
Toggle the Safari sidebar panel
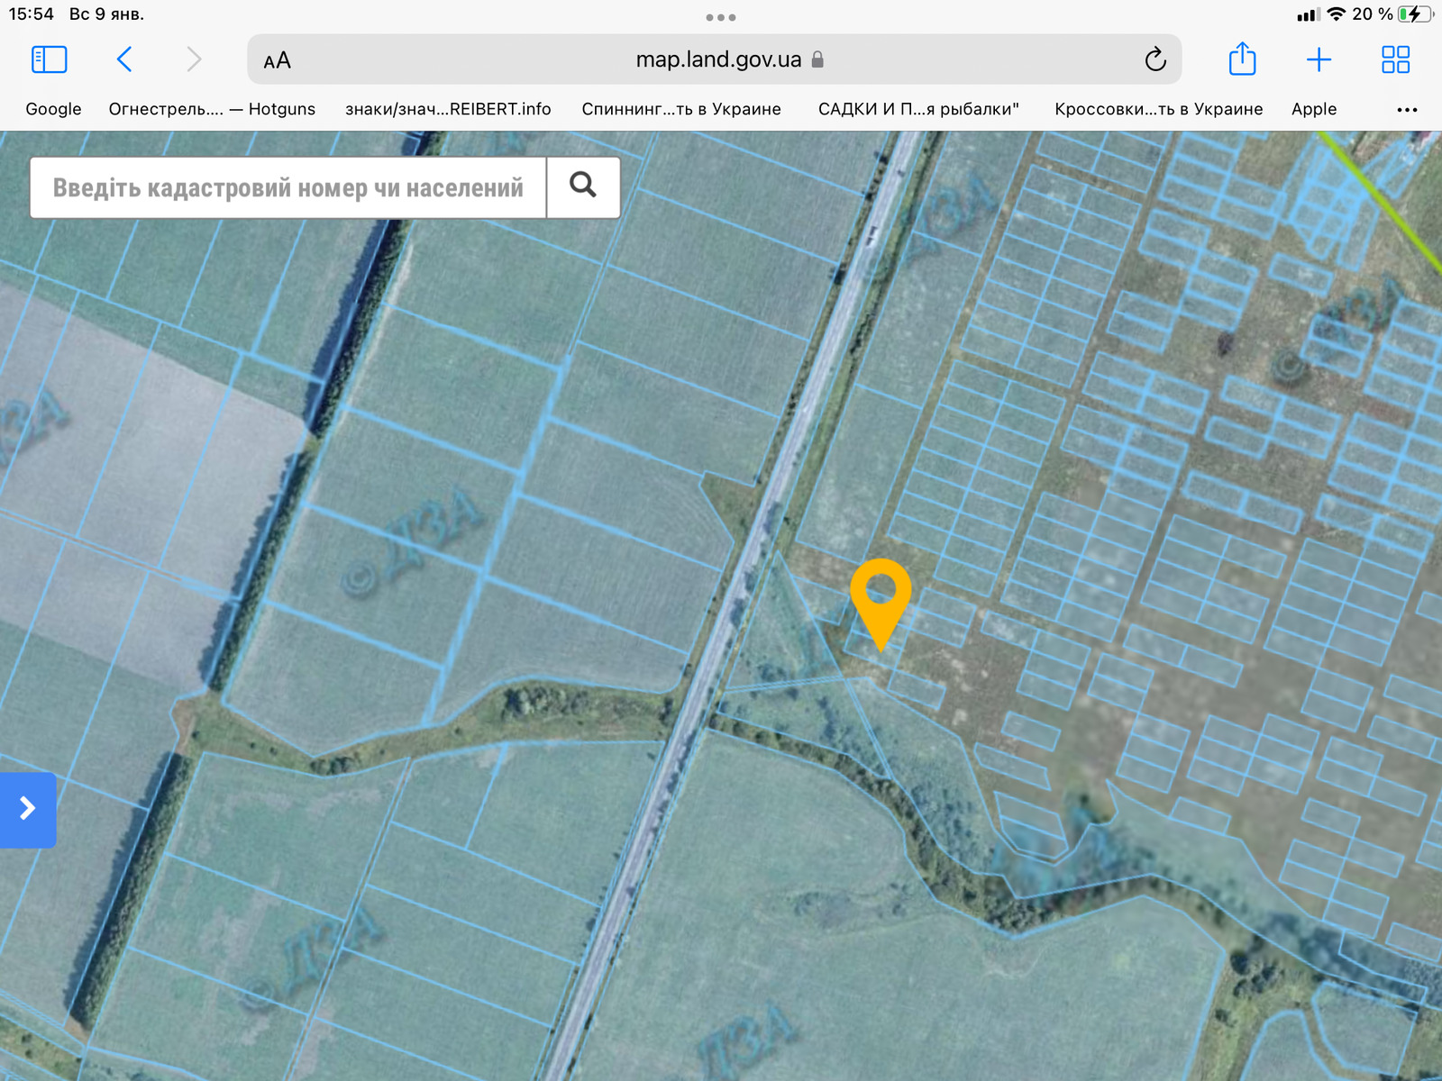pos(50,59)
